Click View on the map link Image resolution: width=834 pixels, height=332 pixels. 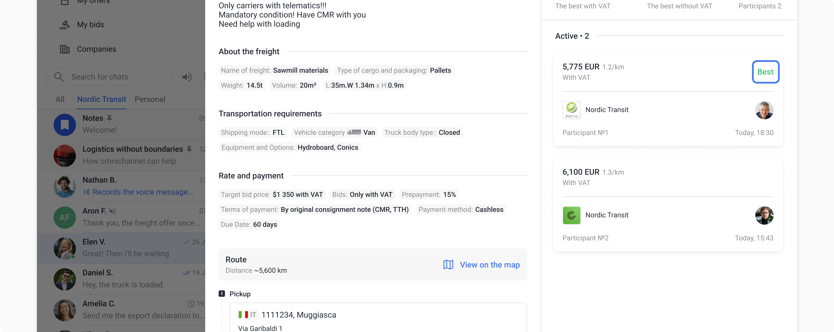tap(489, 265)
